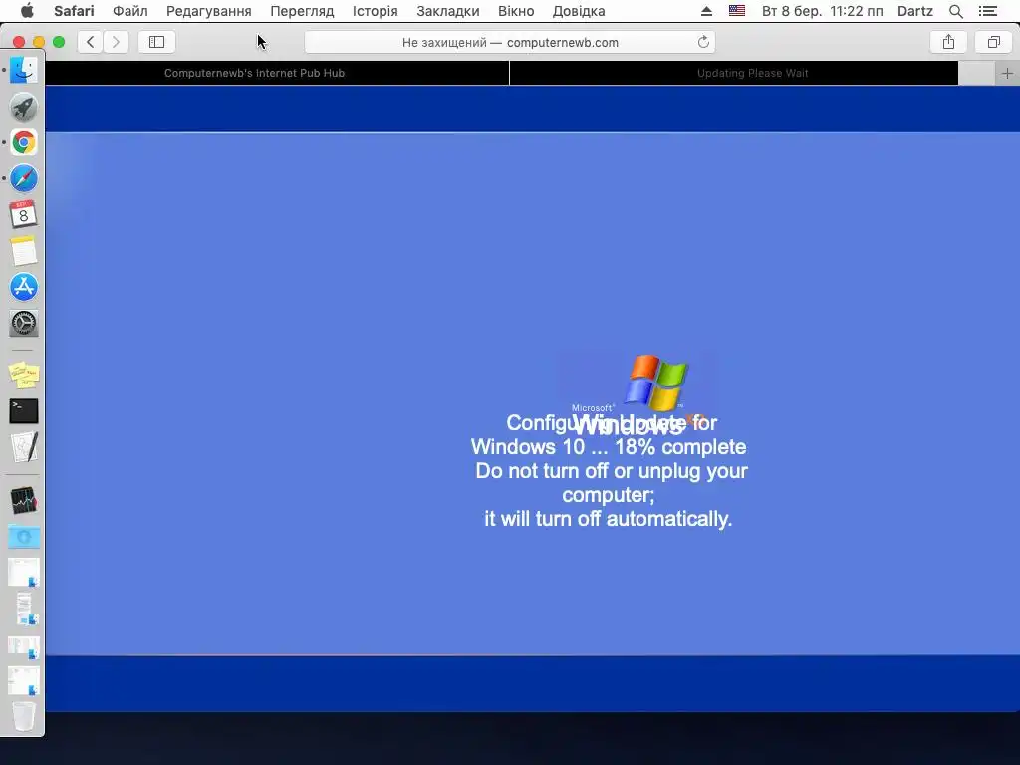Open the US flag input source menu
Screen dimensions: 1020x765
tap(737, 11)
